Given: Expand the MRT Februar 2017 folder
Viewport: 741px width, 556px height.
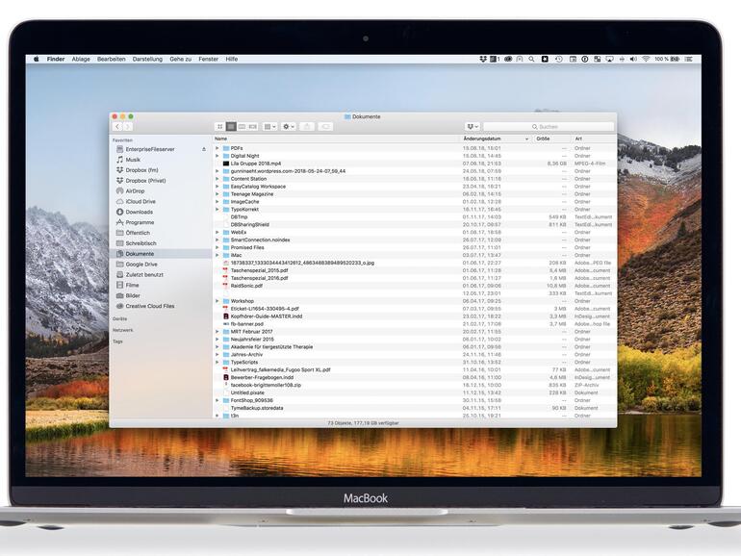Looking at the screenshot, I should (x=217, y=332).
